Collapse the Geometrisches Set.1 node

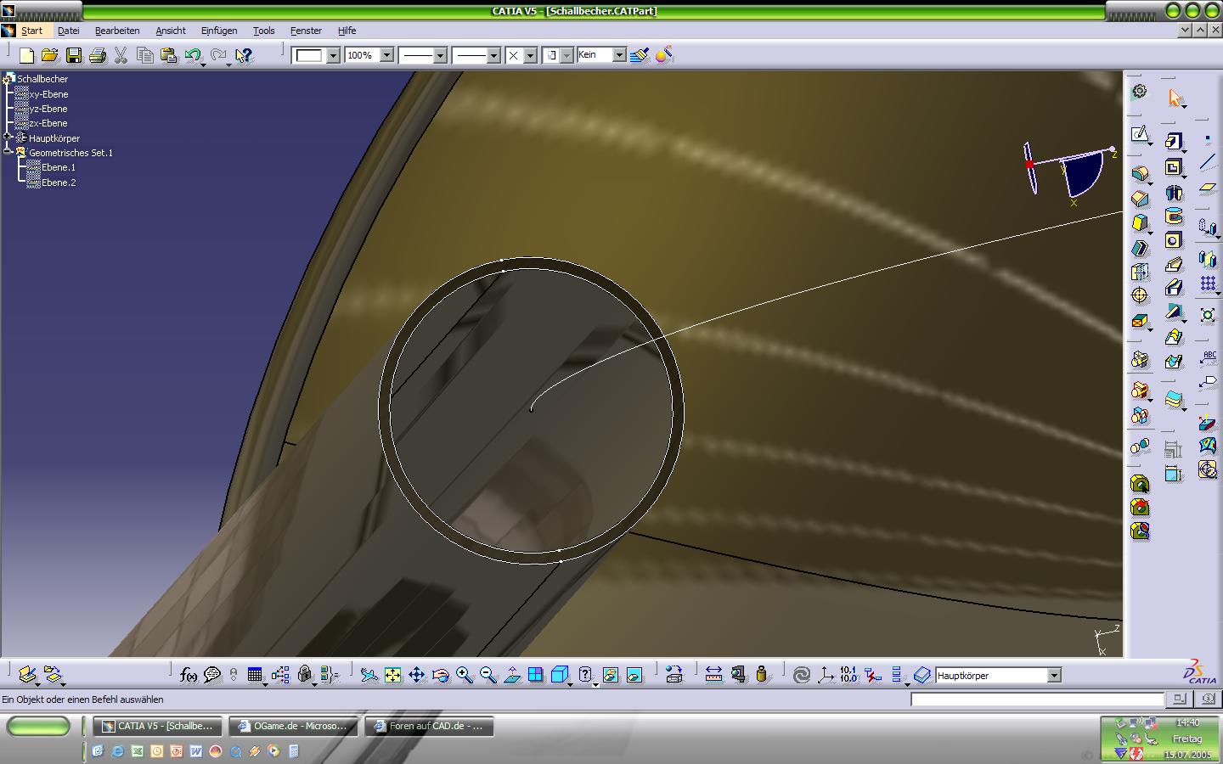8,152
